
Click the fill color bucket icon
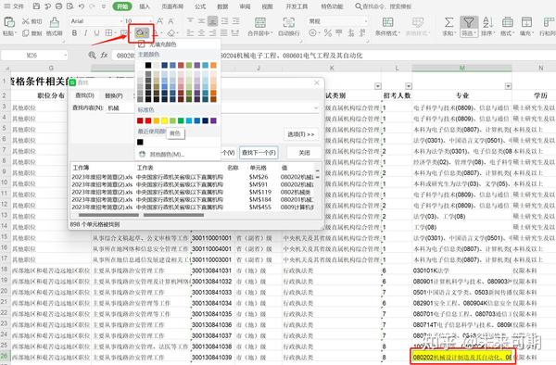pyautogui.click(x=140, y=33)
